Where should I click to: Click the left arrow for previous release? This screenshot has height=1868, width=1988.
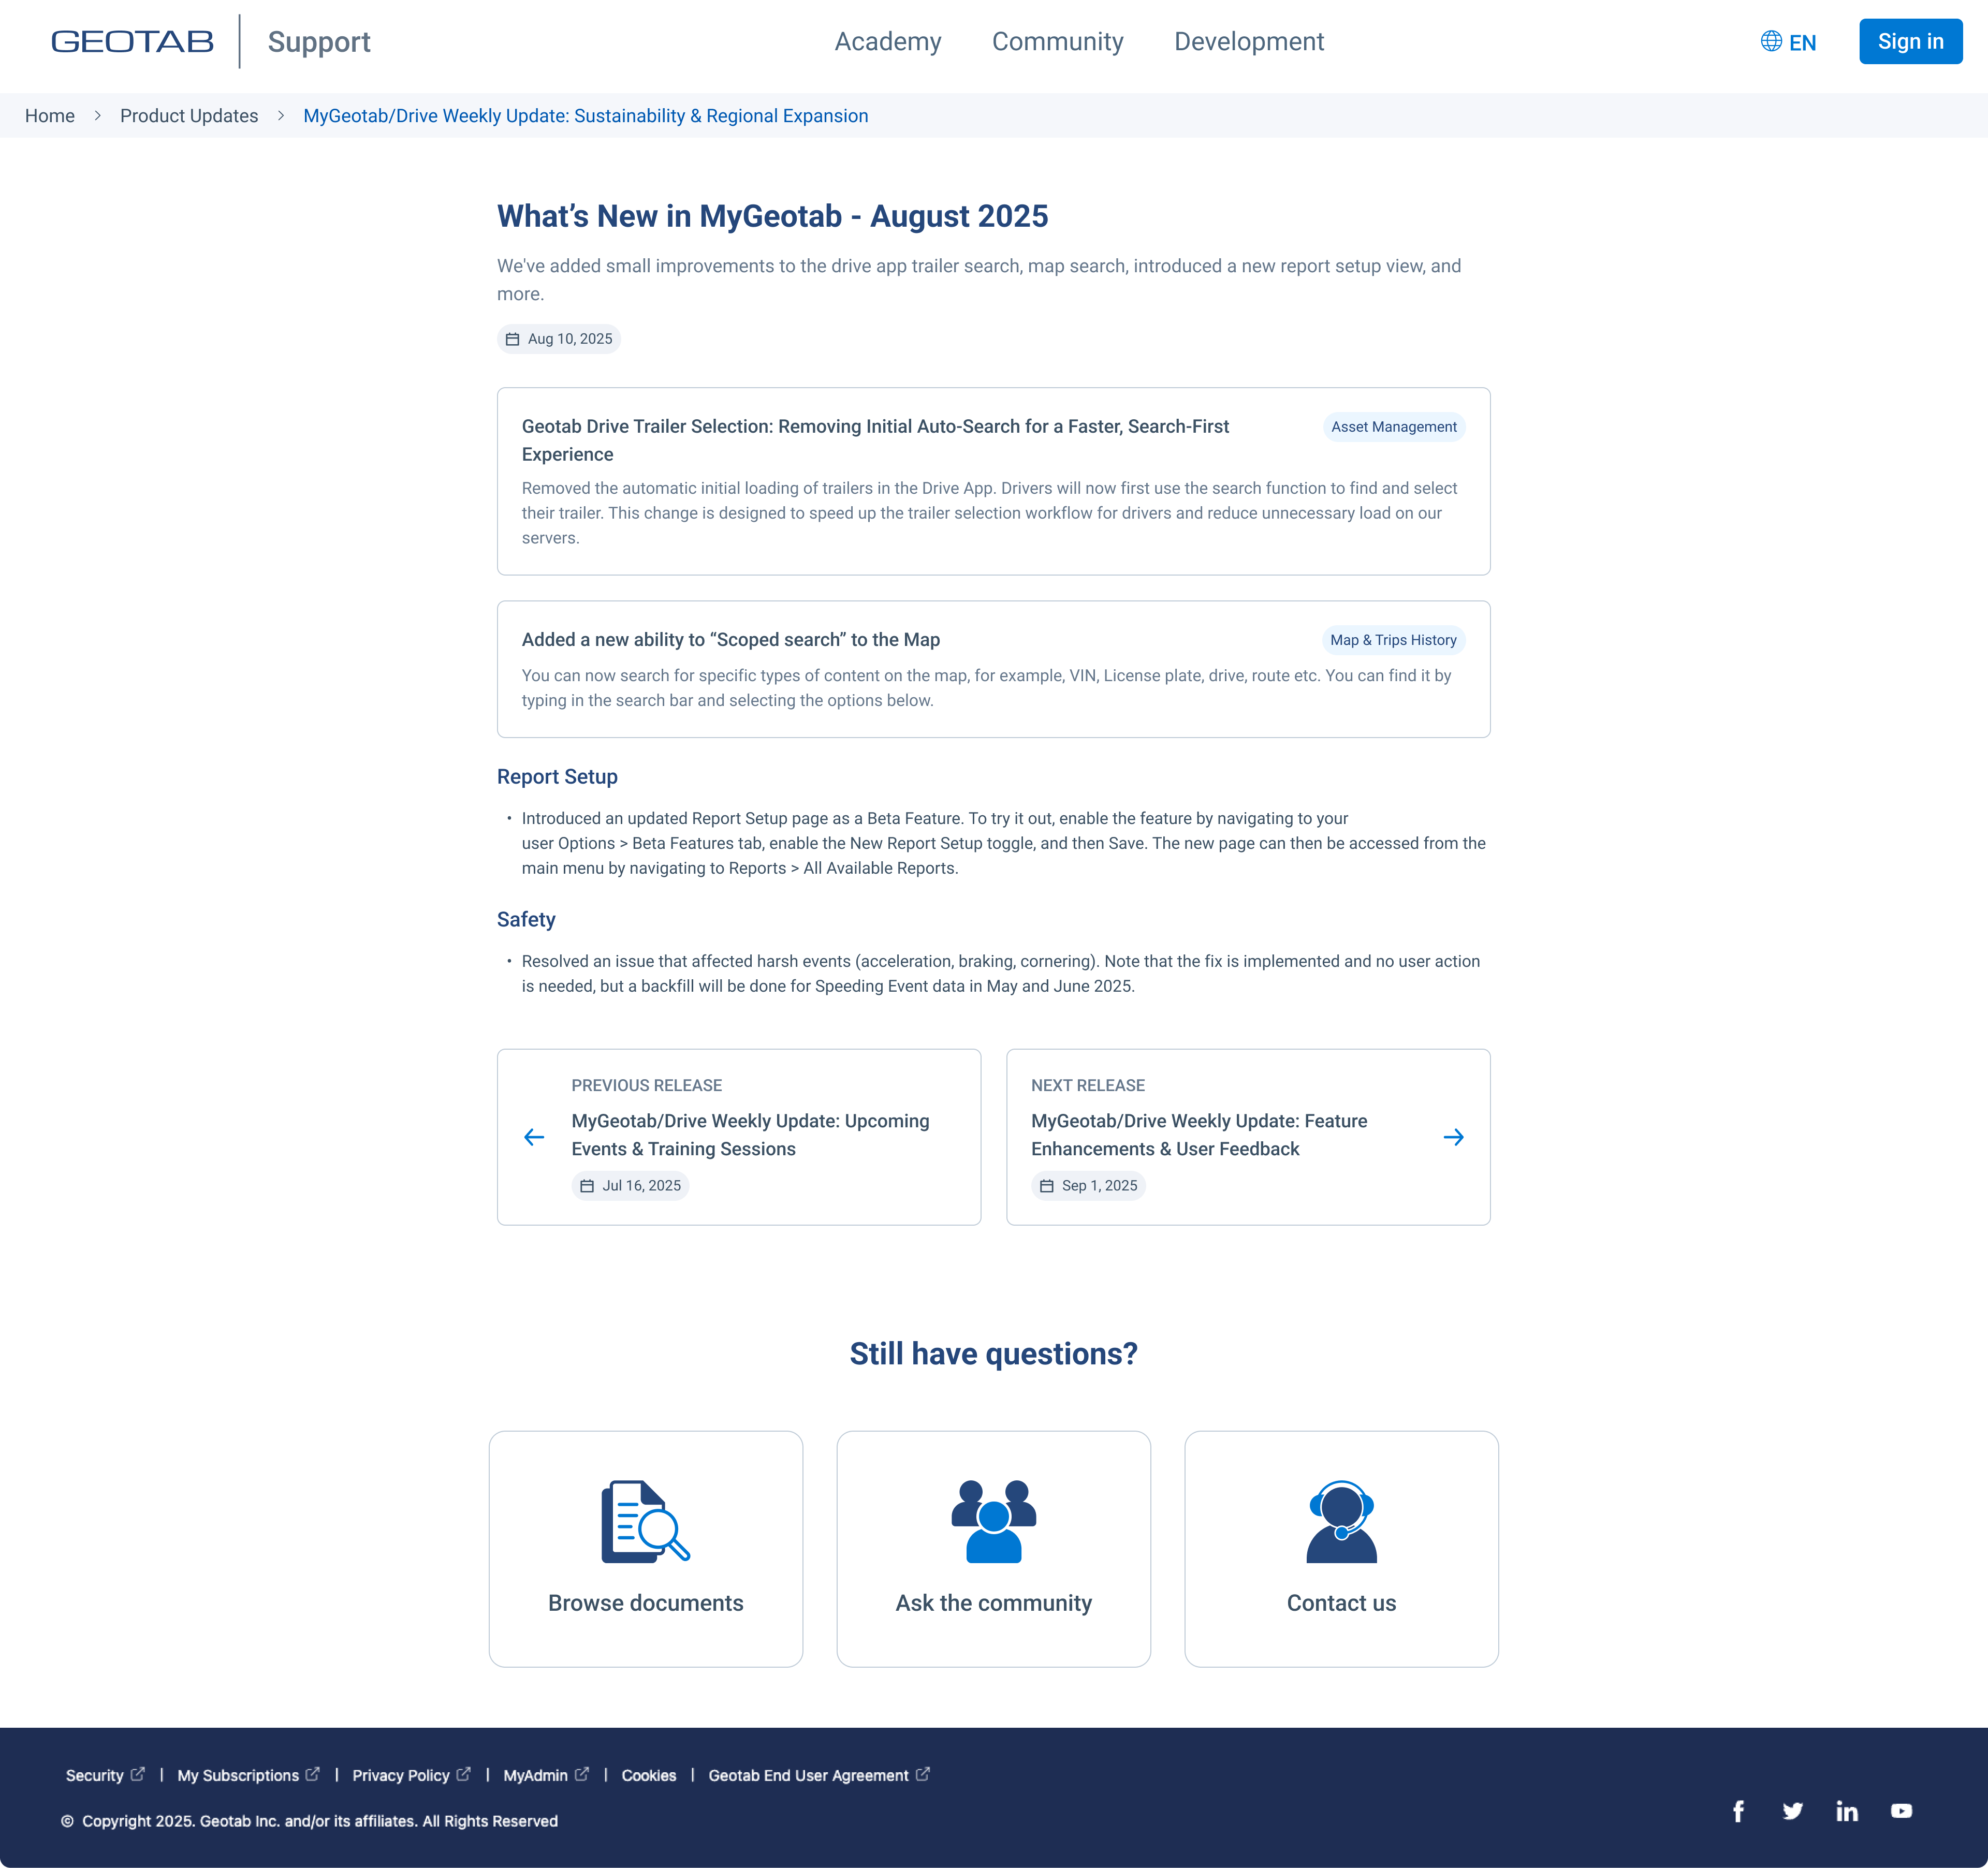coord(534,1137)
